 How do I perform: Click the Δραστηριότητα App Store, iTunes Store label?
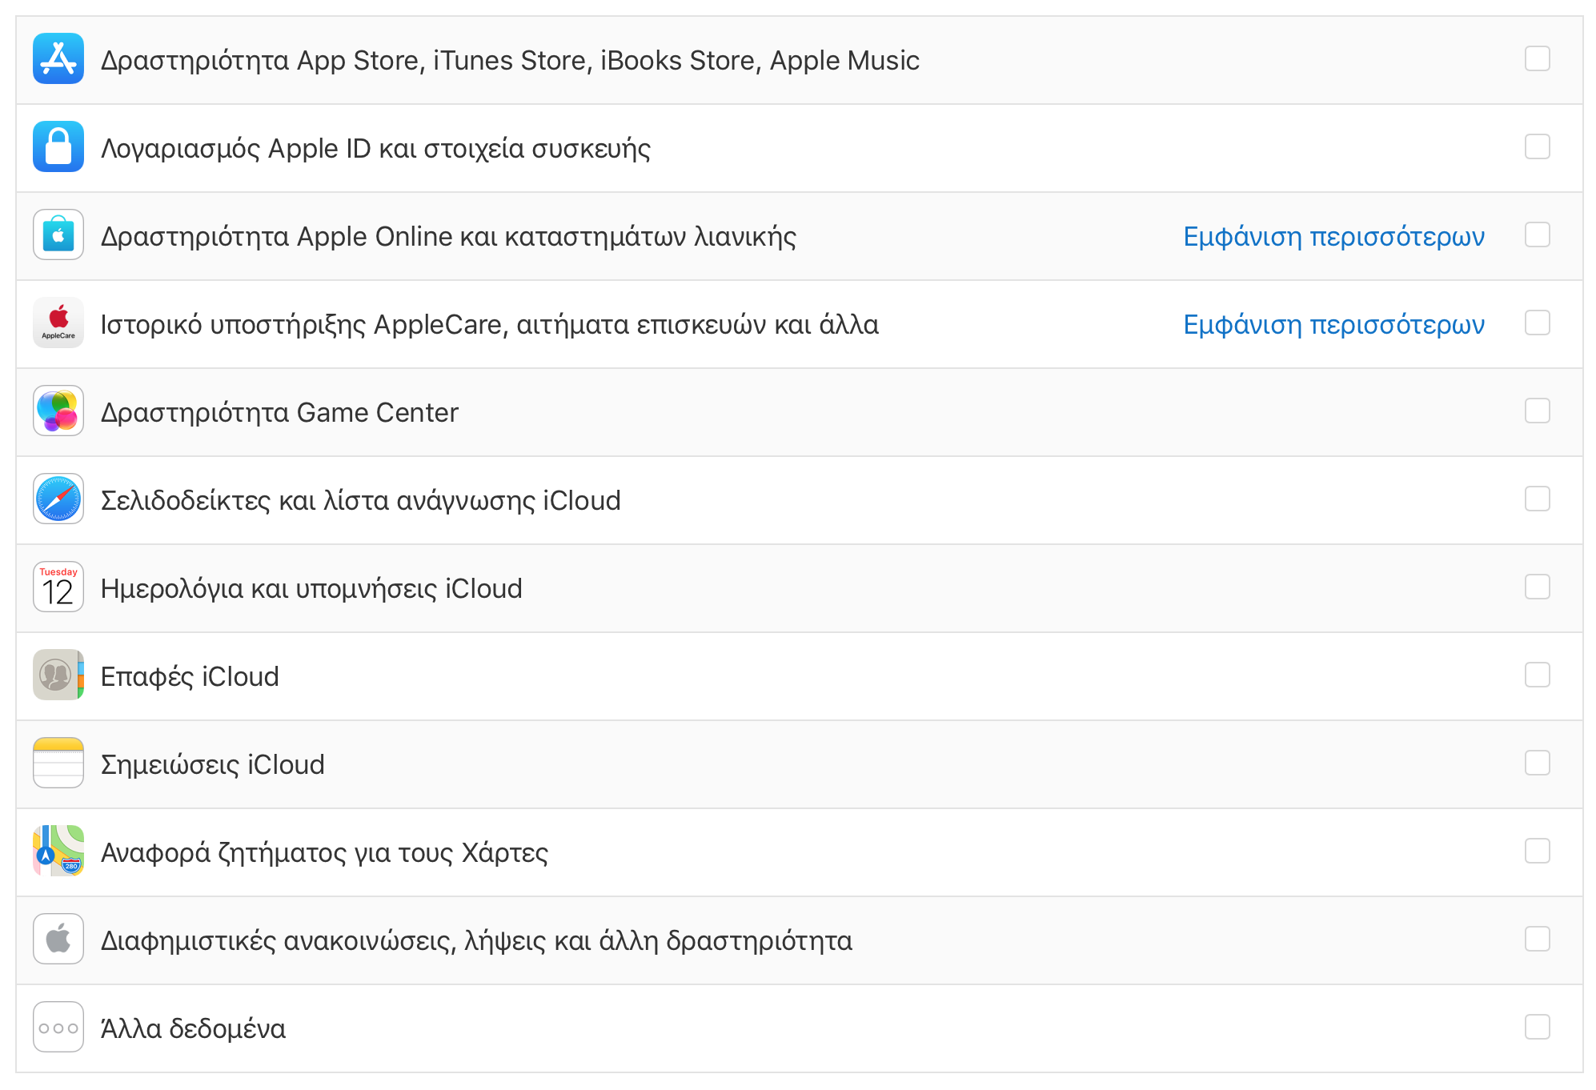(x=510, y=61)
